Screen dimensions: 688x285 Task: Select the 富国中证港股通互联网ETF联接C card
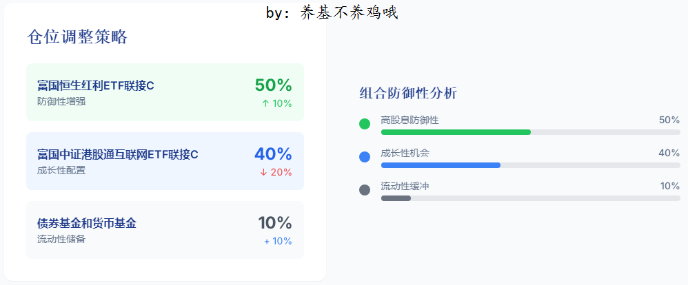pyautogui.click(x=165, y=161)
